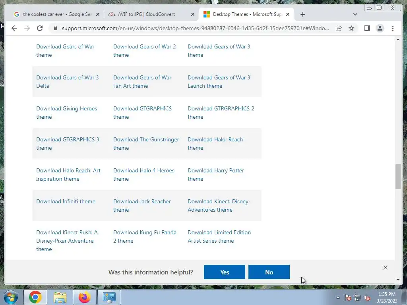The width and height of the screenshot is (407, 305).
Task: Click the page scrollbar thumb
Action: (x=398, y=177)
